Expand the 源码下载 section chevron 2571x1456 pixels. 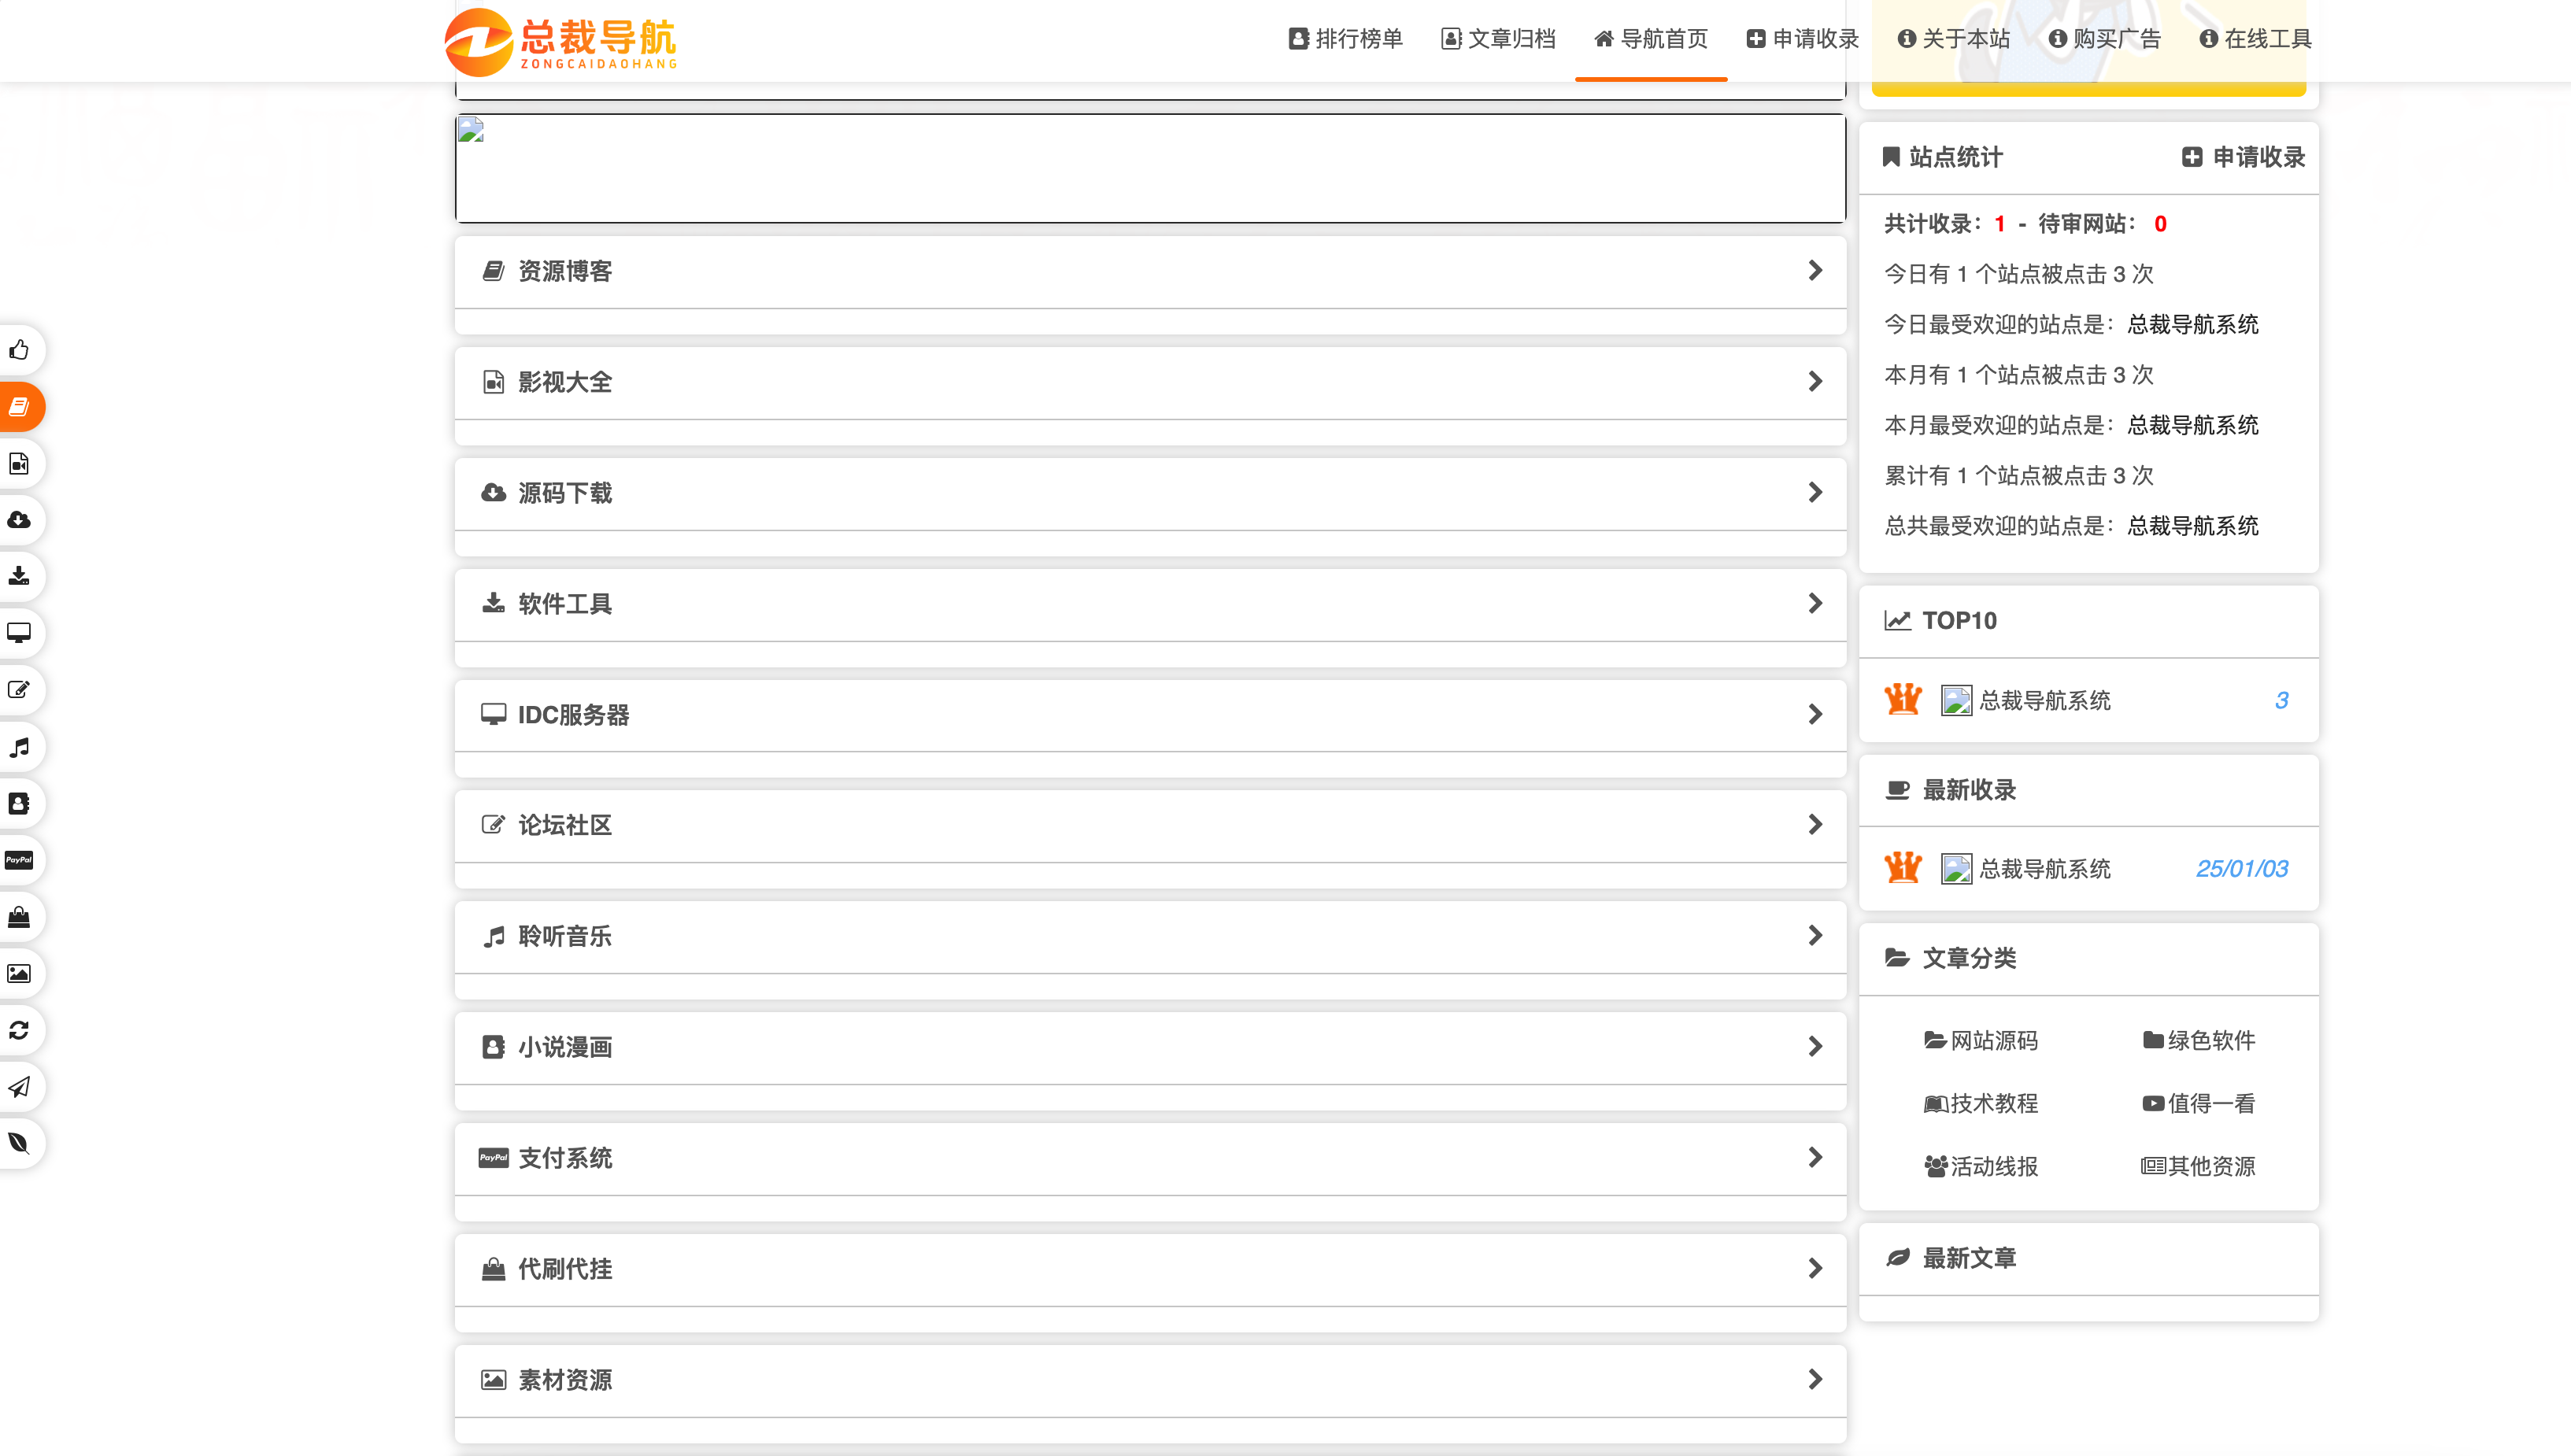[1815, 492]
